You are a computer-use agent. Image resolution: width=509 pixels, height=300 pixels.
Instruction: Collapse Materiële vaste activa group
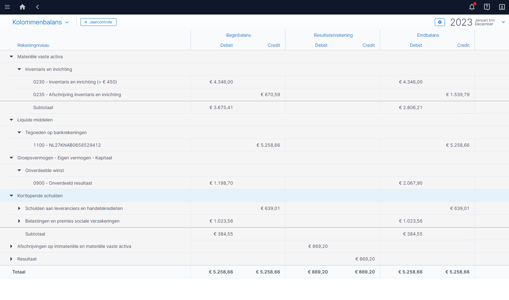coord(11,57)
